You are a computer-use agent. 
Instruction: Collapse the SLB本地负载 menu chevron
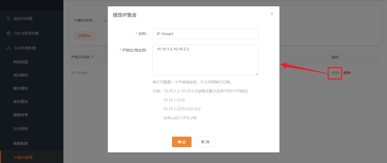coord(57,48)
